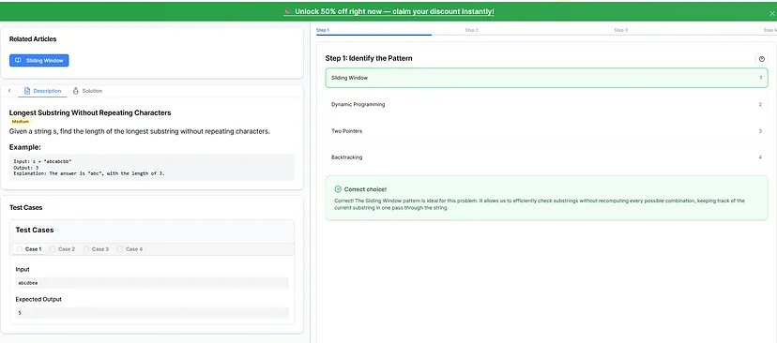Switch to the Solution tab

(87, 91)
